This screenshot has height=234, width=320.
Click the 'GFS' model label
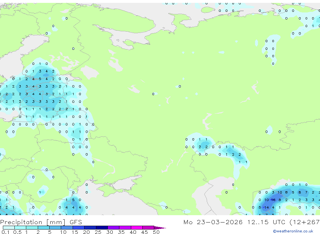click(x=76, y=222)
